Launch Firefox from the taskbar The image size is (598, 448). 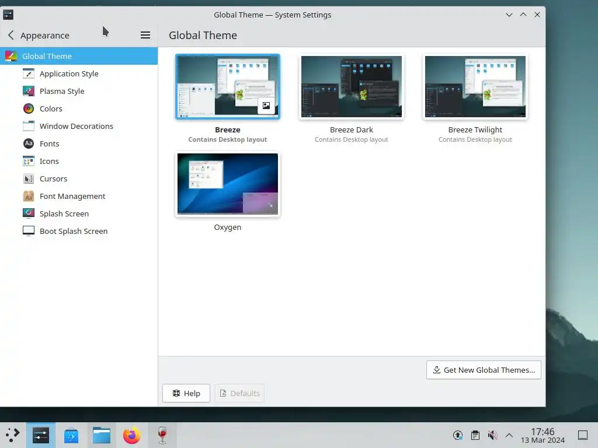click(131, 435)
